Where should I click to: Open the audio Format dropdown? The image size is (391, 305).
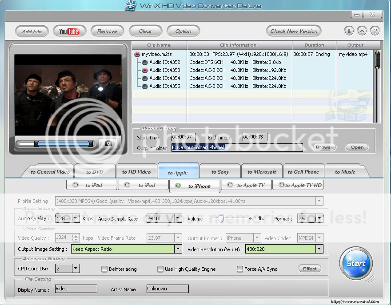pyautogui.click(x=319, y=218)
